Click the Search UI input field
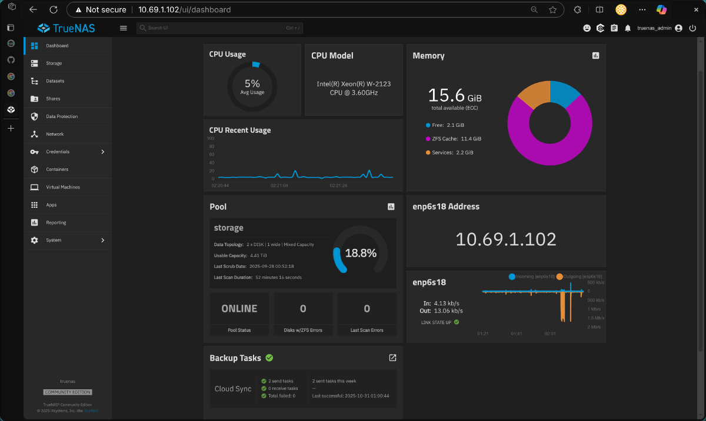This screenshot has width=706, height=421. [x=219, y=28]
